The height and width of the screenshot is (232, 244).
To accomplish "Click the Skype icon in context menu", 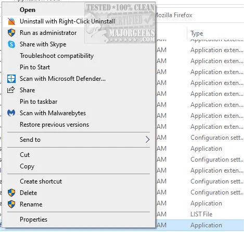I will coord(11,44).
